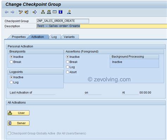Click the 'All Activations' section header
This screenshot has width=167, height=140.
pos(17,103)
